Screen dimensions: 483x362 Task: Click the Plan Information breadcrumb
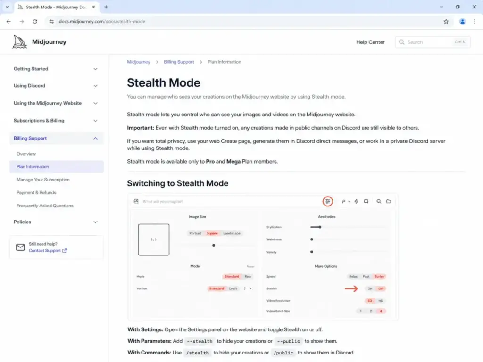pos(224,62)
